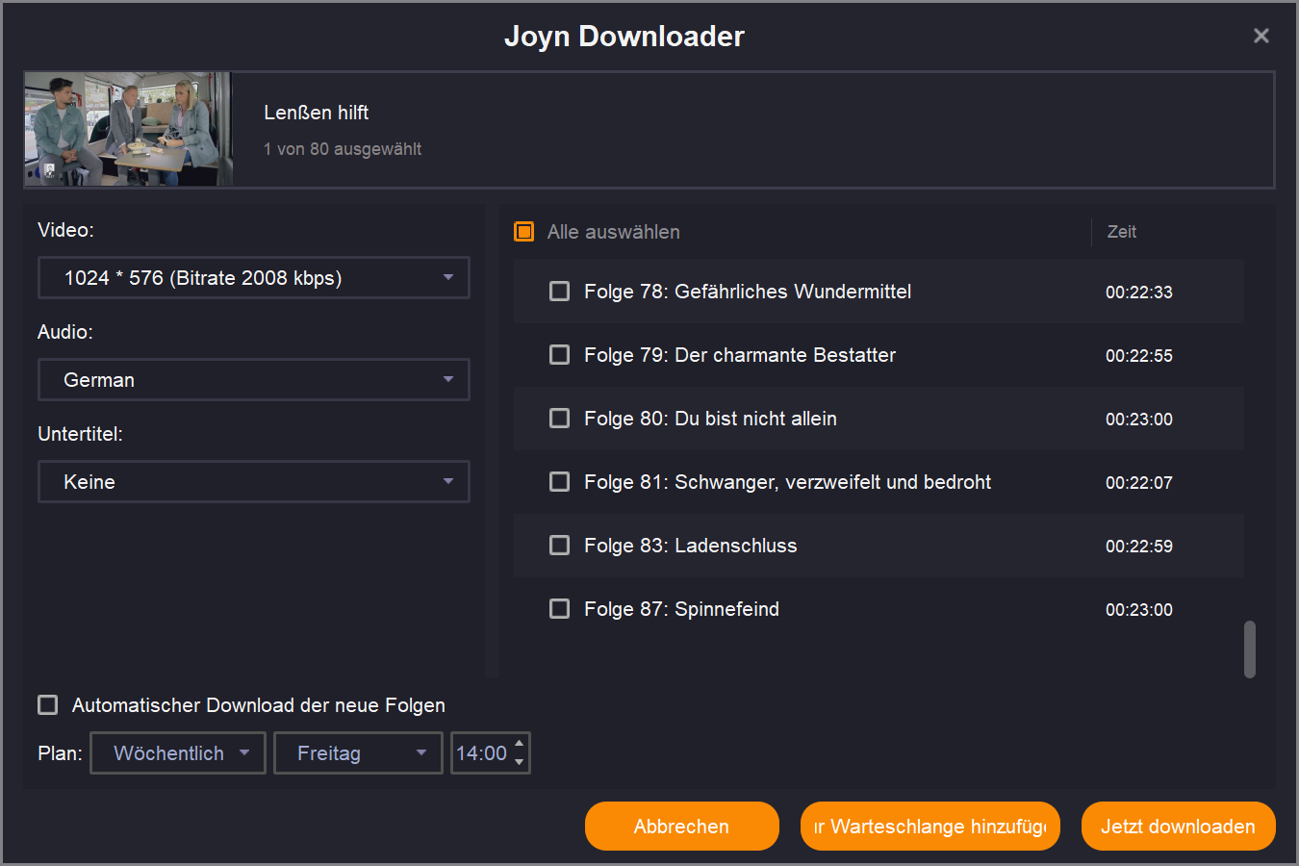
Task: Check Folge 79: Der charmante Bestatter
Action: 559,355
